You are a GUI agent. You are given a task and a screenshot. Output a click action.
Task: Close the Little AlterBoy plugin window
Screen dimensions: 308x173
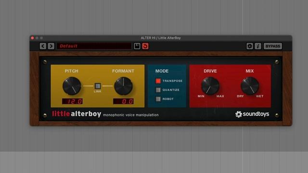coord(32,38)
